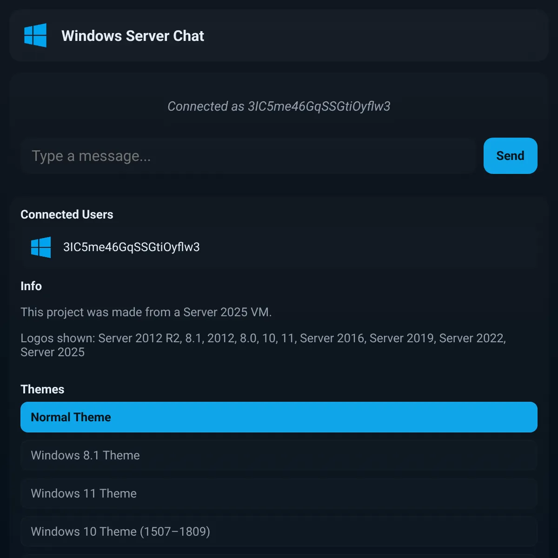Click the 'Themes' section heading
This screenshot has width=558, height=558.
pyautogui.click(x=42, y=389)
